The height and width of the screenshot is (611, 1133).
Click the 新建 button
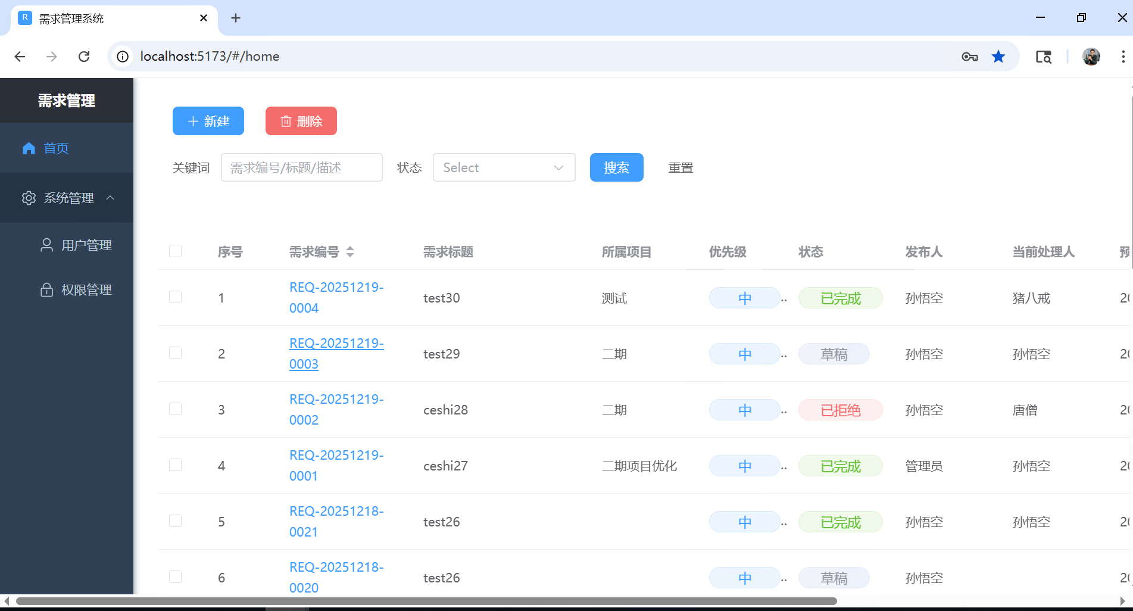tap(208, 121)
